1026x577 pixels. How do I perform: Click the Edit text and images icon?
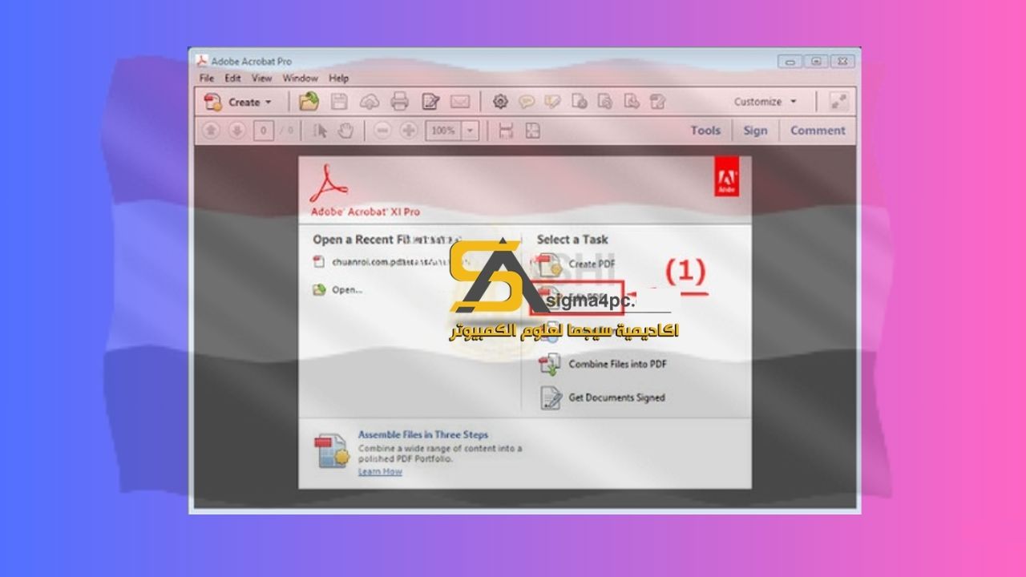(430, 102)
